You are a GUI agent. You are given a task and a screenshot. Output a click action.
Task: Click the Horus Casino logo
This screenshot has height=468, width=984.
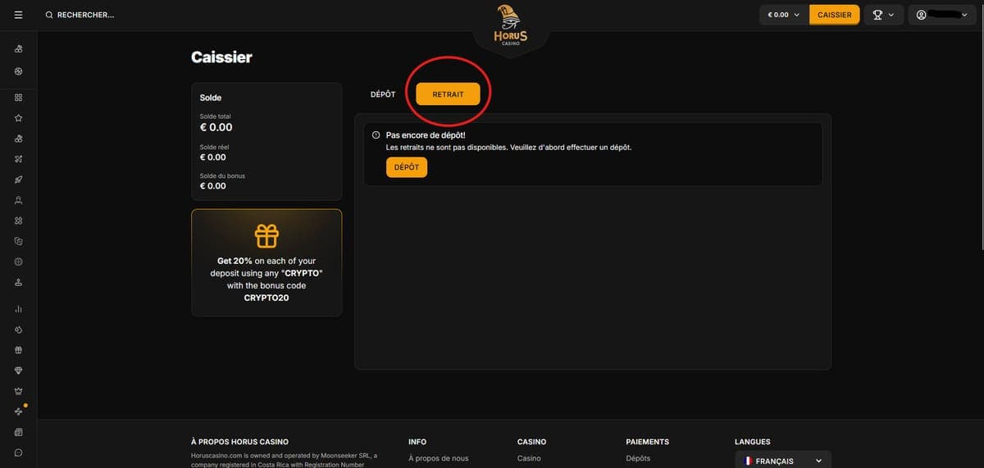point(510,26)
